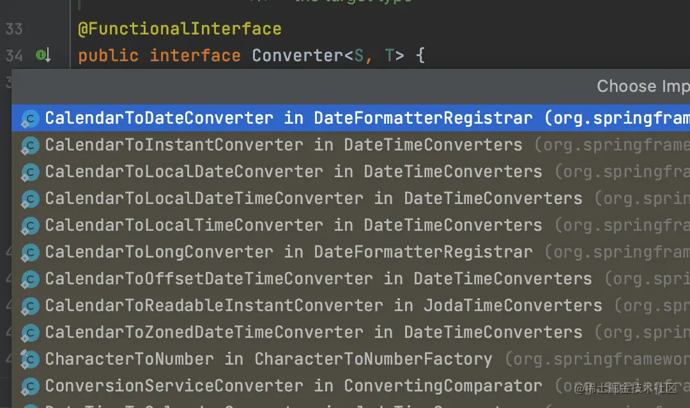
Task: Click class icon beside CalendarToLocalDateConverter
Action: tap(30, 172)
